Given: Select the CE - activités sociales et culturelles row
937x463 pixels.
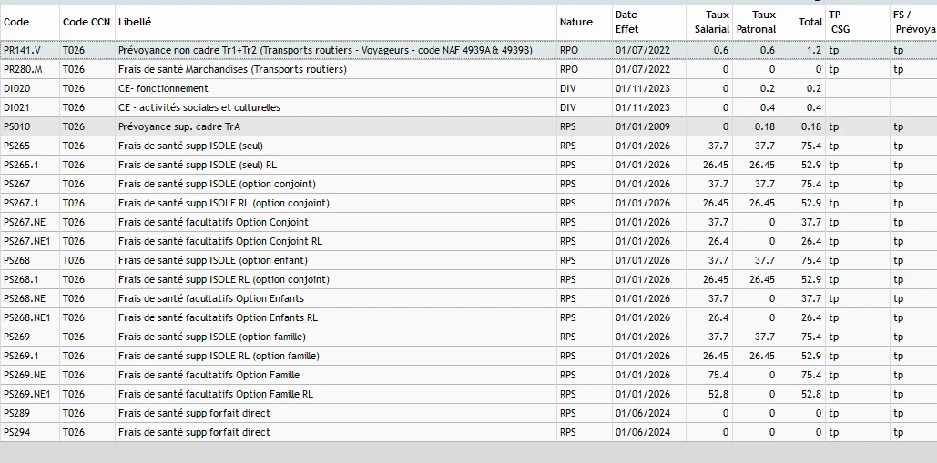Looking at the screenshot, I should pyautogui.click(x=199, y=107).
